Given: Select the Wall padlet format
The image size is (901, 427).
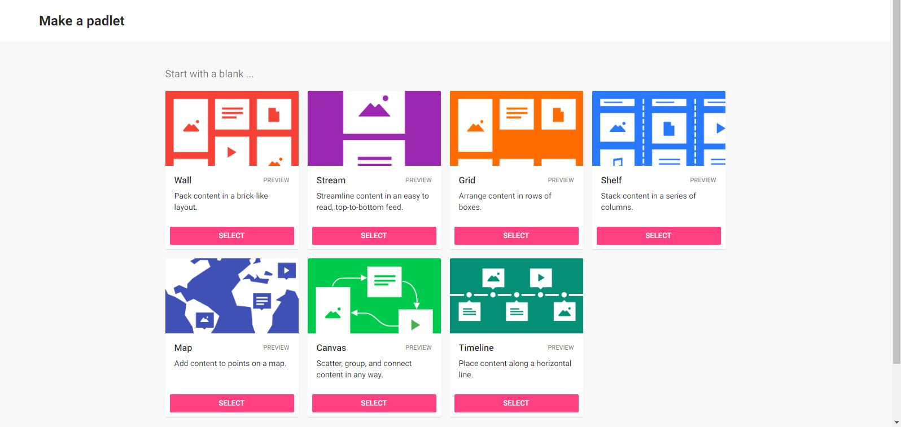Looking at the screenshot, I should pos(231,236).
